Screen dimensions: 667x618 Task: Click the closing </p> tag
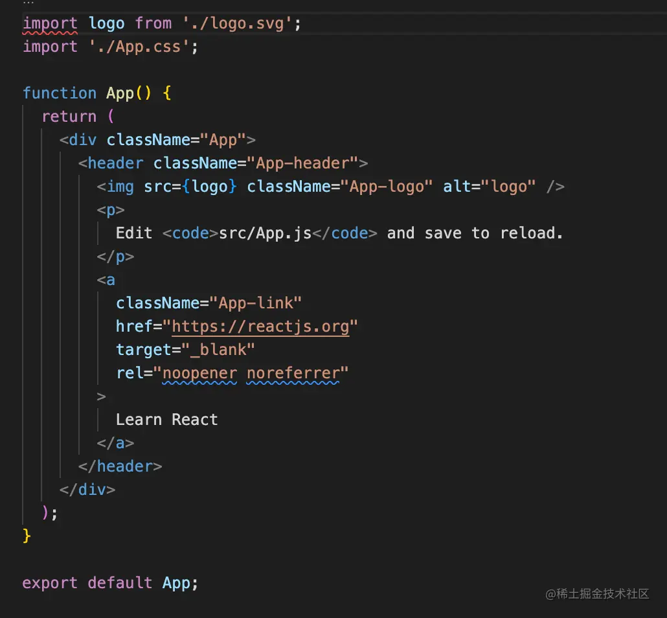pos(115,257)
